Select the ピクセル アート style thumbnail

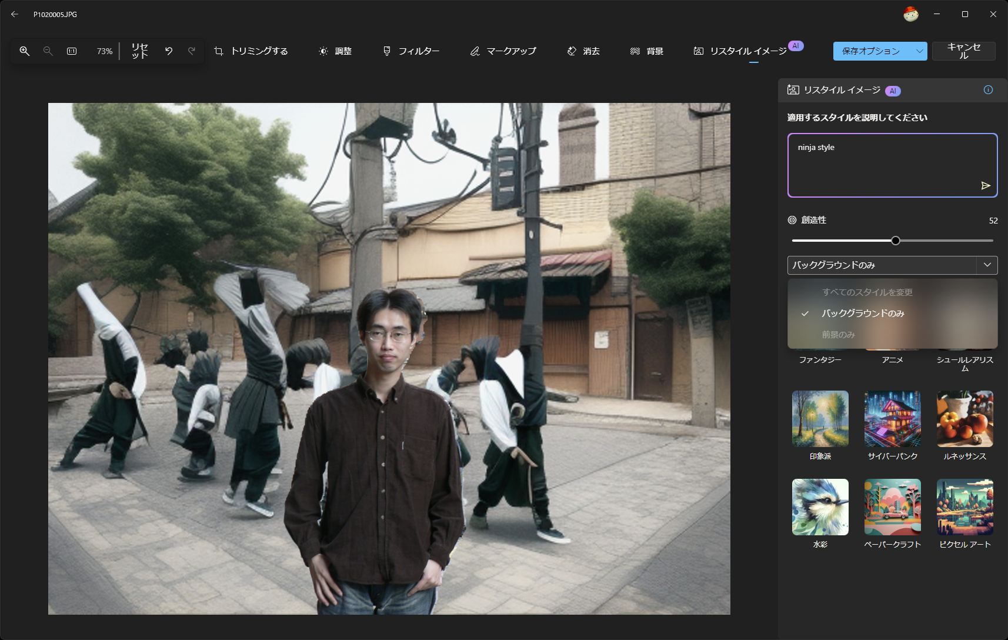(x=965, y=507)
